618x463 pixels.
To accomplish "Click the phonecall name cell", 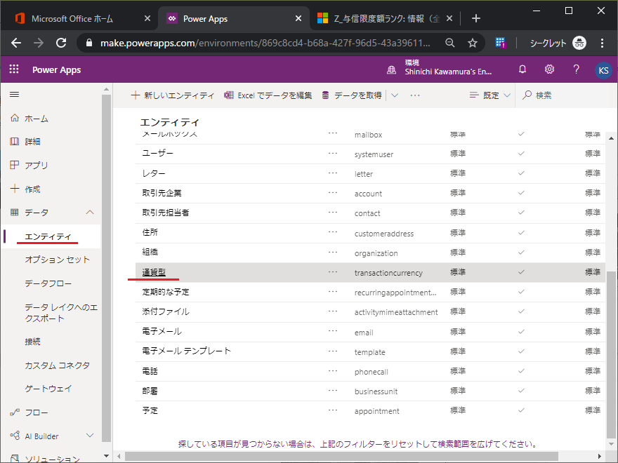I will (x=372, y=372).
